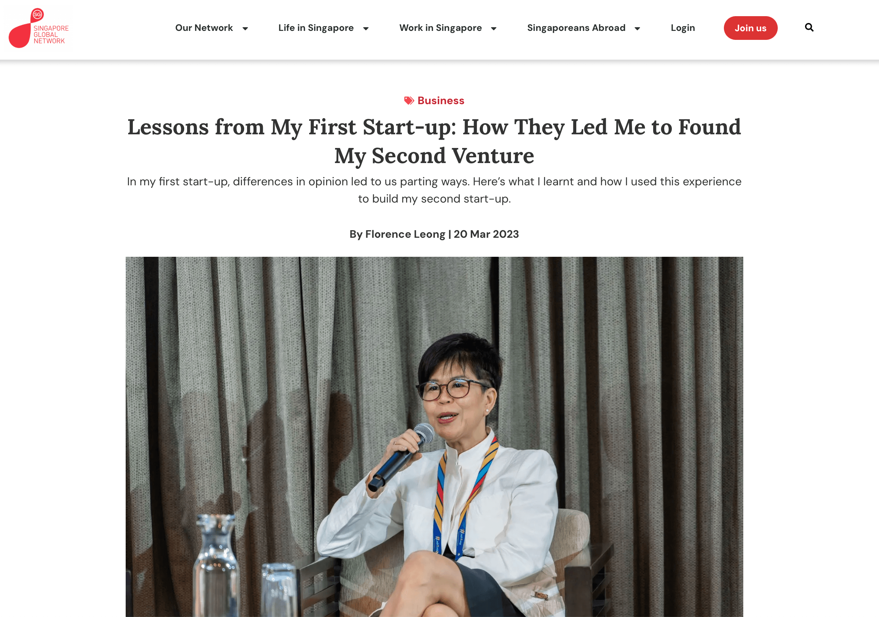
Task: Open the Business category link
Action: click(x=441, y=101)
